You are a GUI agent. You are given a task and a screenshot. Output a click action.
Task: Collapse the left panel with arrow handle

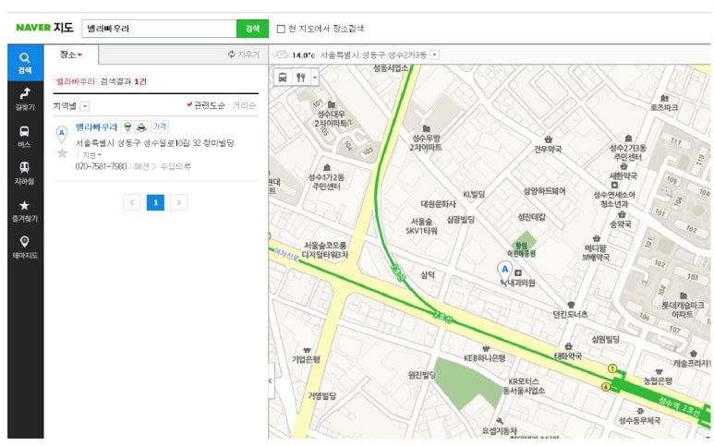coord(271,380)
